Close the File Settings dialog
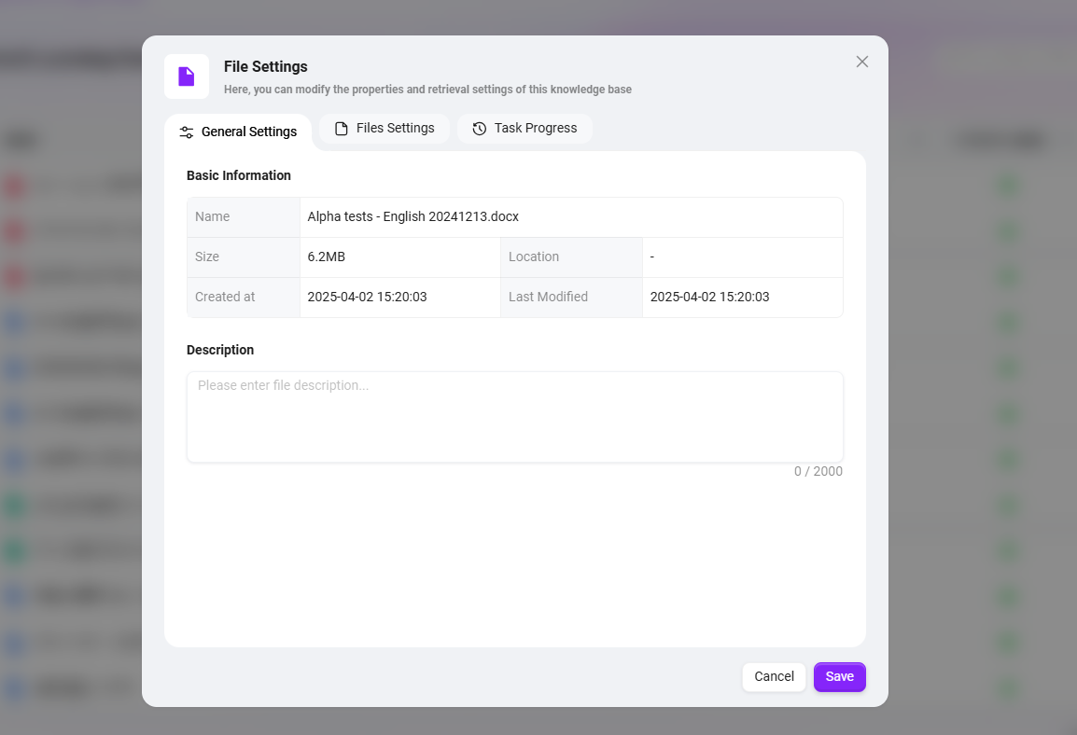 point(862,62)
